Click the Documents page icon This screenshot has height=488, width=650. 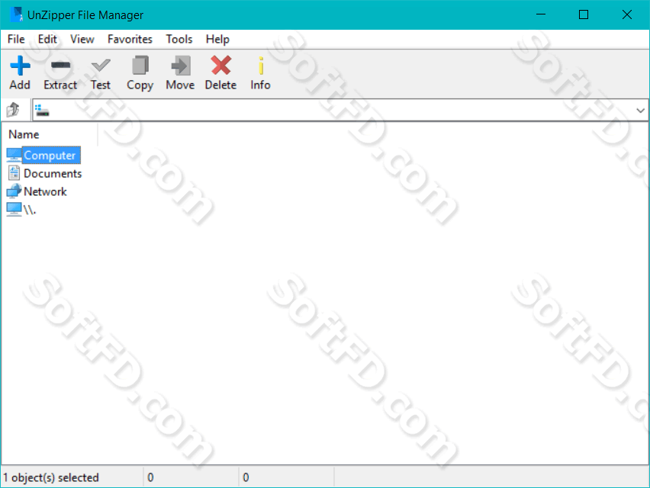point(14,173)
